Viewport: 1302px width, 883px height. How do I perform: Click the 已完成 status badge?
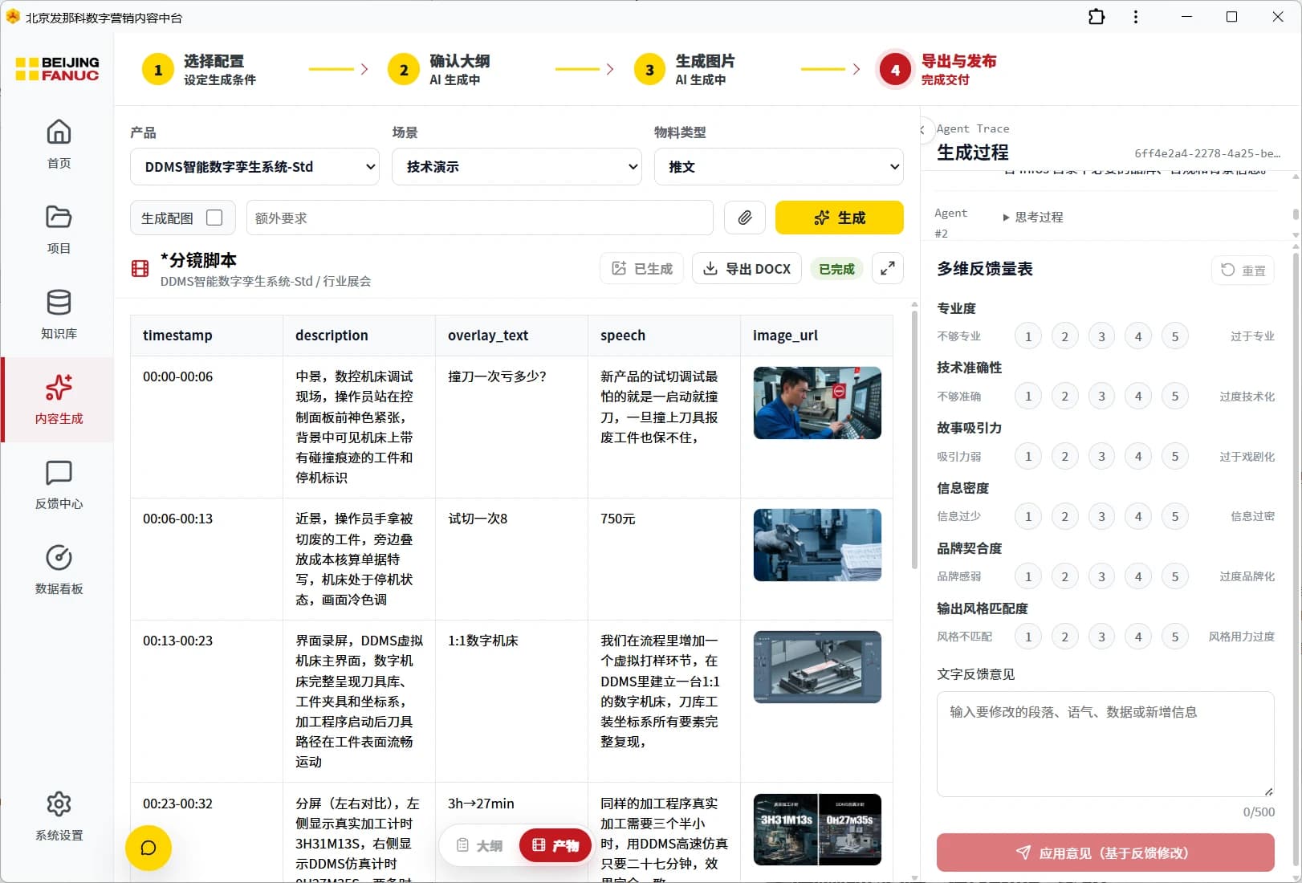pyautogui.click(x=836, y=269)
